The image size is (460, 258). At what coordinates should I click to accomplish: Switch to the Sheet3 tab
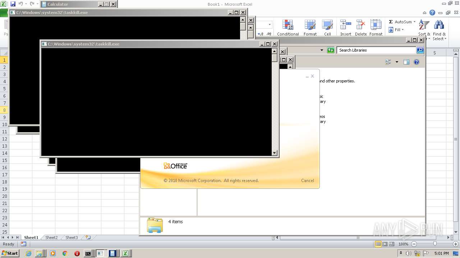click(x=71, y=238)
